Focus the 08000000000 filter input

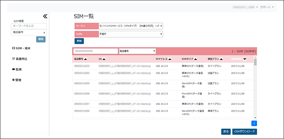coord(96,51)
